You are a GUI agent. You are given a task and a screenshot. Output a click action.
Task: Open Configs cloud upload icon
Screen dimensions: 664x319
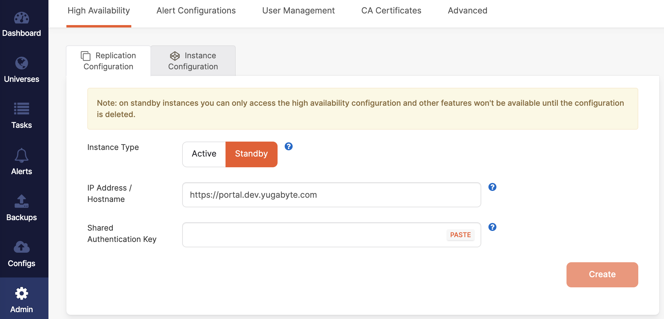coord(22,247)
